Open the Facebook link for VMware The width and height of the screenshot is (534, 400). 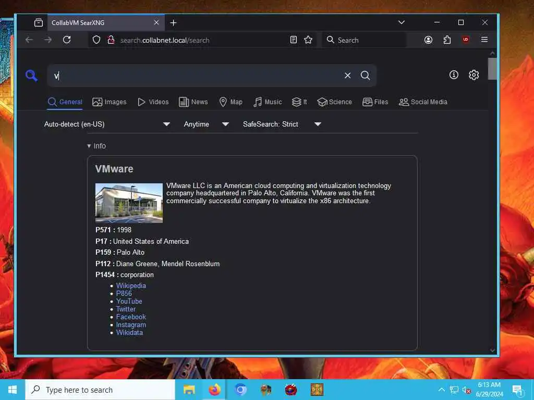click(131, 317)
